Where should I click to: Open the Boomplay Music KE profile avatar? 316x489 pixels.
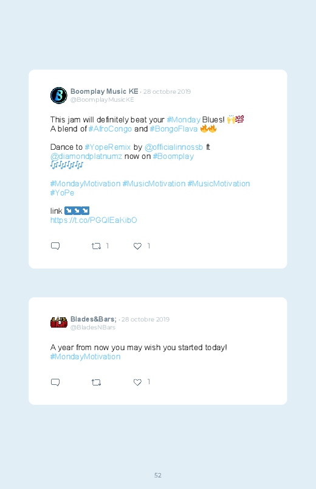pos(59,96)
